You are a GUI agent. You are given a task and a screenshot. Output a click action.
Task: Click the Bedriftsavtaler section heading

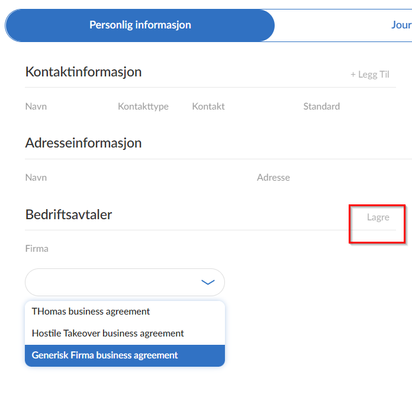pos(69,214)
